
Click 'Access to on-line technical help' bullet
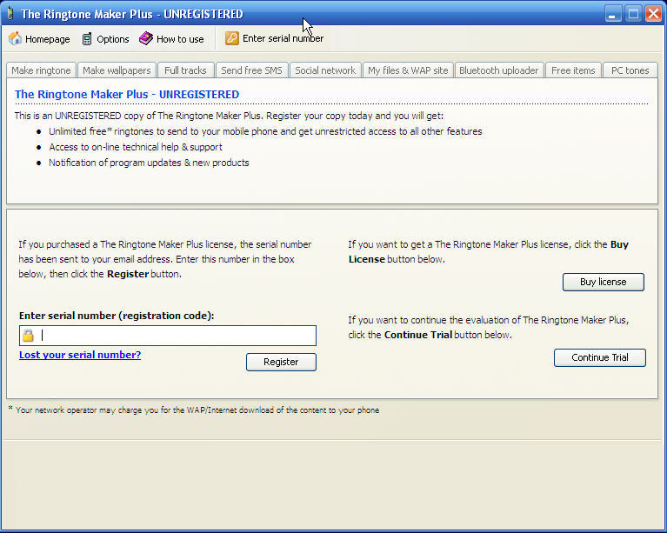pyautogui.click(x=136, y=147)
